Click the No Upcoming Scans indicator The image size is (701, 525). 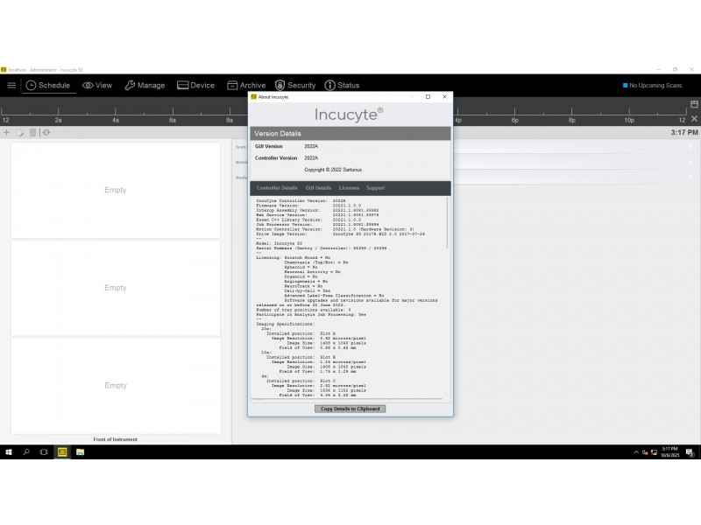tap(652, 85)
